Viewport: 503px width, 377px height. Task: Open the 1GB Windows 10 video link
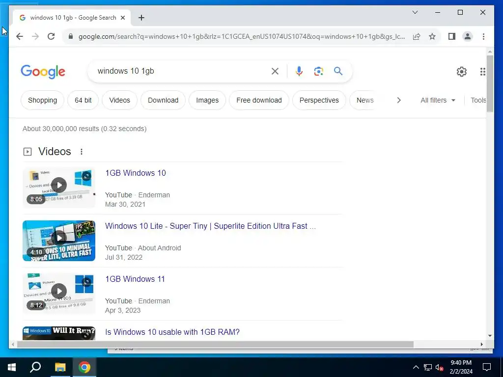tap(136, 173)
